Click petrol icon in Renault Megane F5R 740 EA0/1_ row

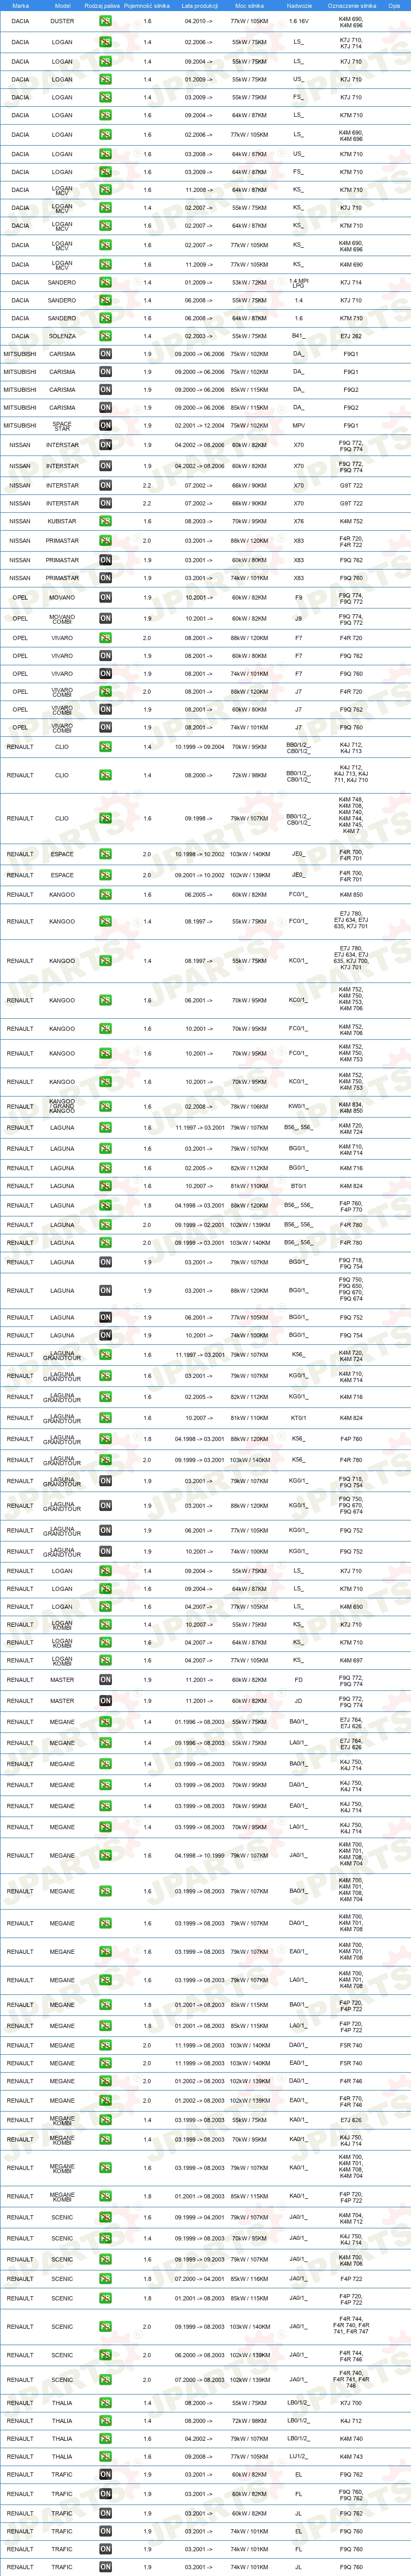pyautogui.click(x=105, y=2063)
